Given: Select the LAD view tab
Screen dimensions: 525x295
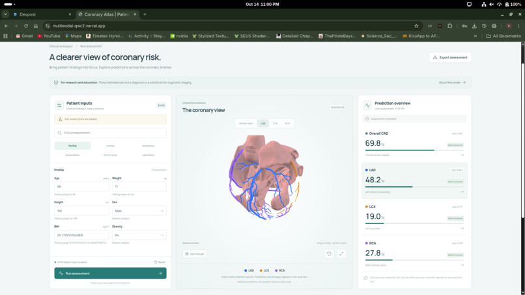Looking at the screenshot, I should click(x=263, y=123).
